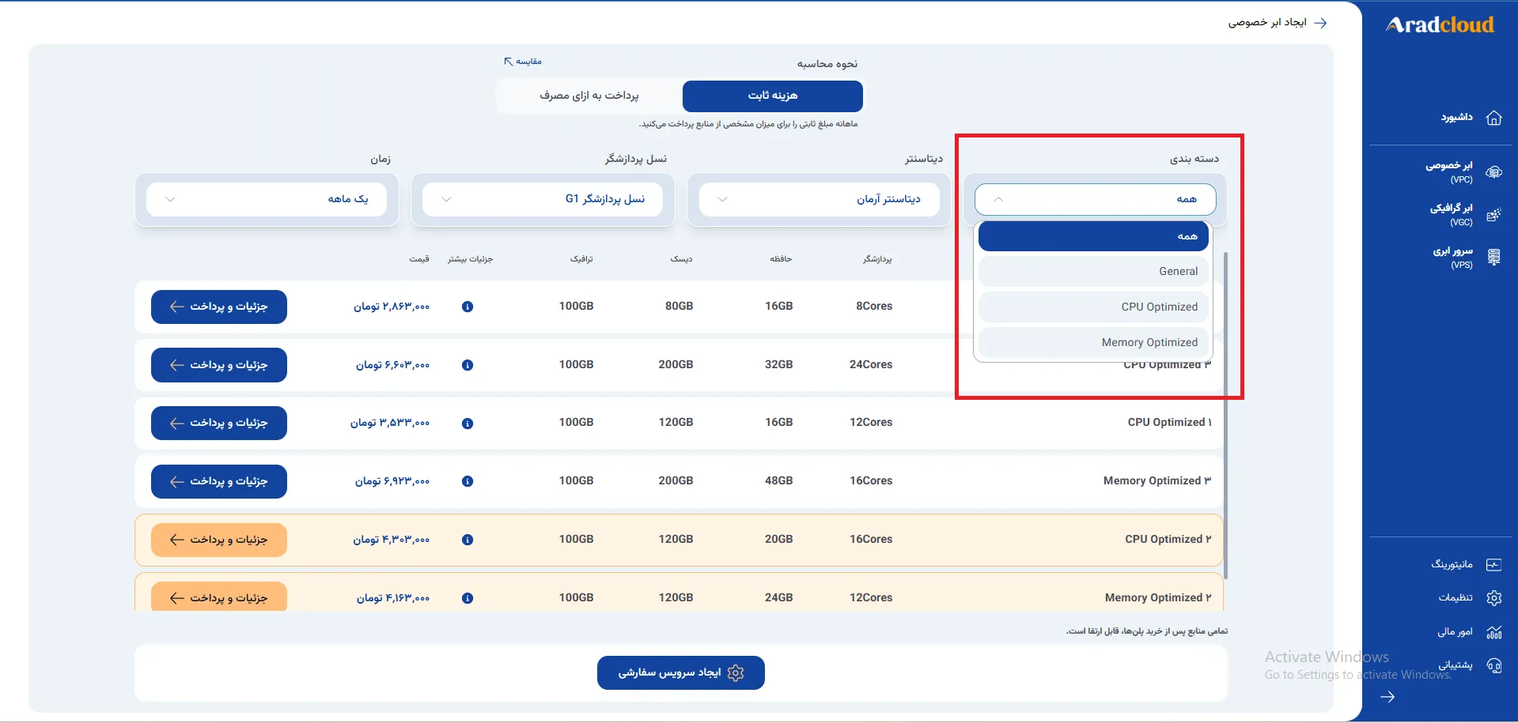The image size is (1518, 723).
Task: Select همه option in category list
Action: coord(1093,236)
